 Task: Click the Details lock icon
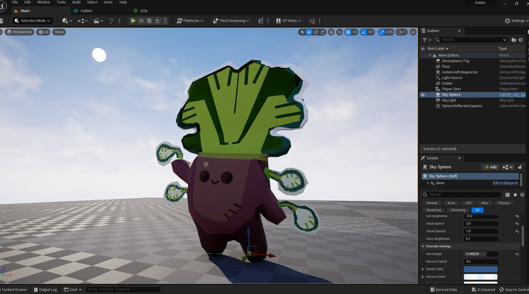(x=520, y=167)
